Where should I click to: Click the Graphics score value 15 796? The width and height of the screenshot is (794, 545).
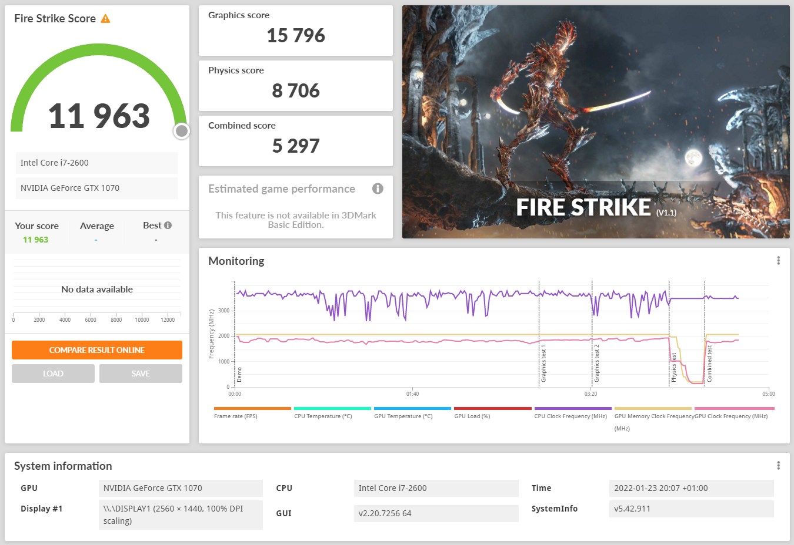pyautogui.click(x=296, y=36)
